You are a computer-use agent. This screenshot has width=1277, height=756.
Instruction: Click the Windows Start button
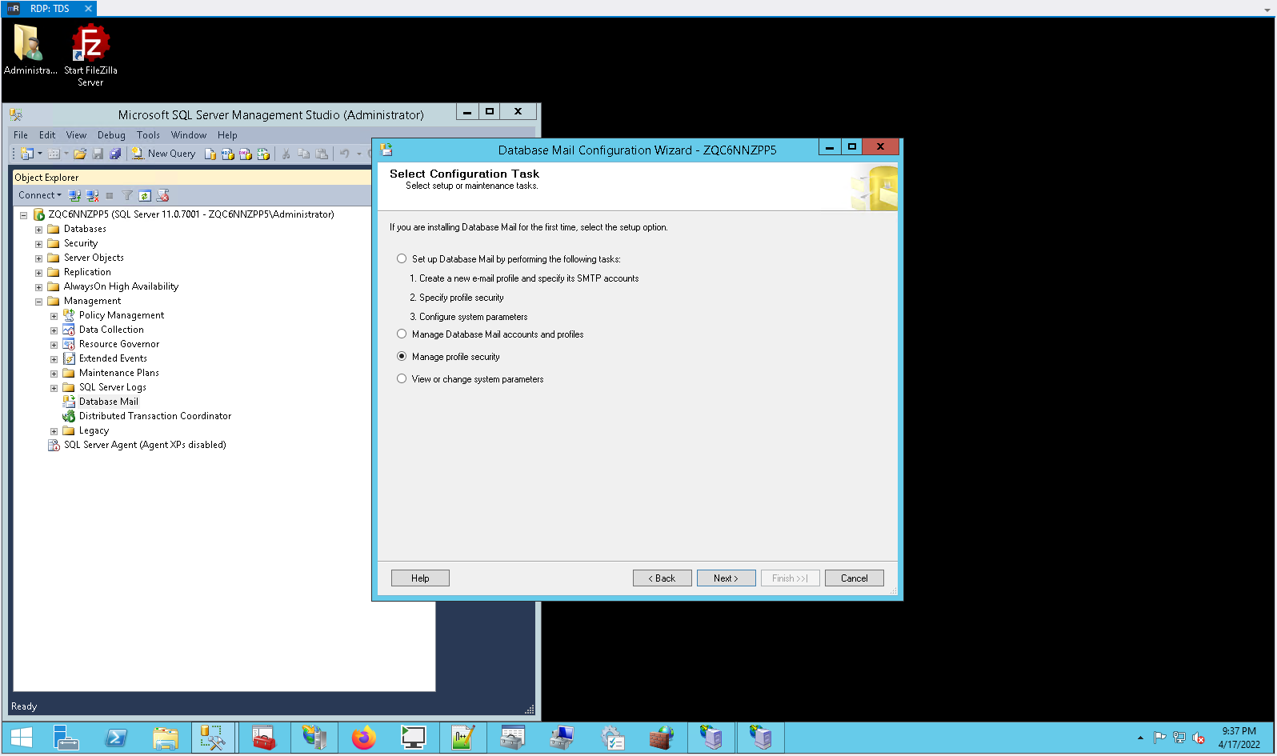tap(22, 738)
